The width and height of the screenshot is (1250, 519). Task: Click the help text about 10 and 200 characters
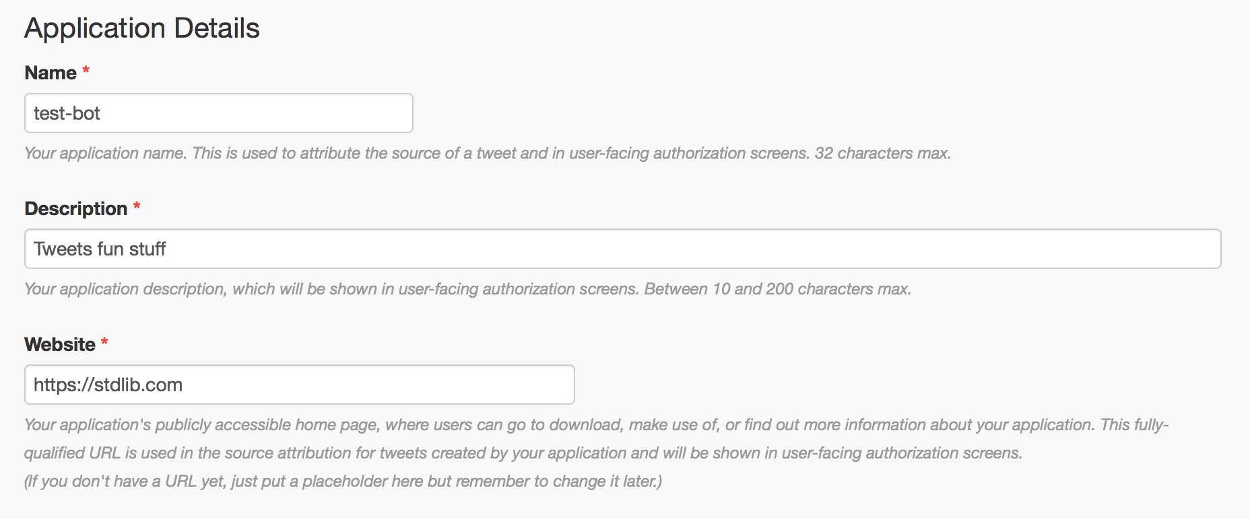pyautogui.click(x=468, y=289)
